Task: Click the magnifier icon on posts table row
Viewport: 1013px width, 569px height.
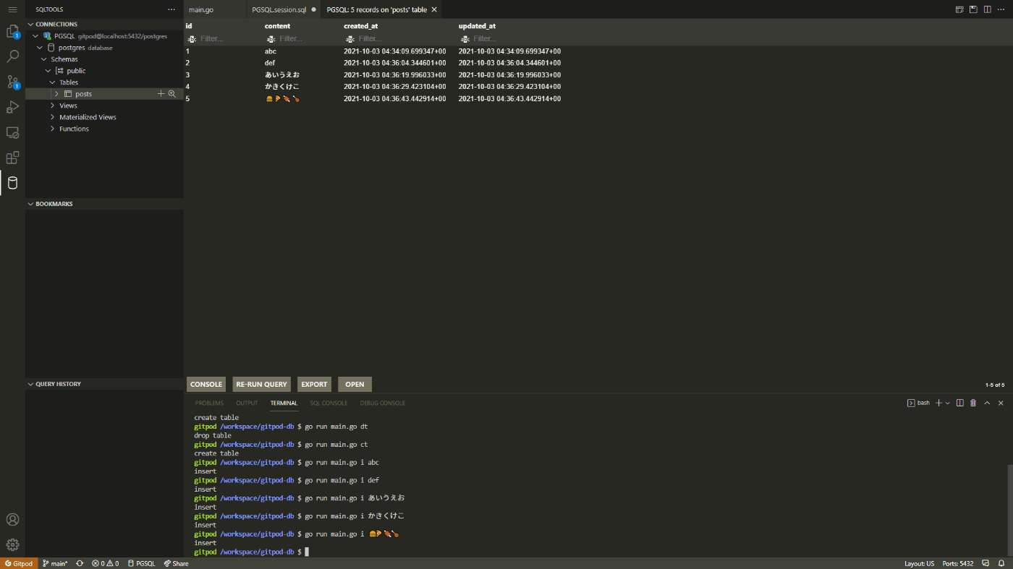Action: [172, 94]
